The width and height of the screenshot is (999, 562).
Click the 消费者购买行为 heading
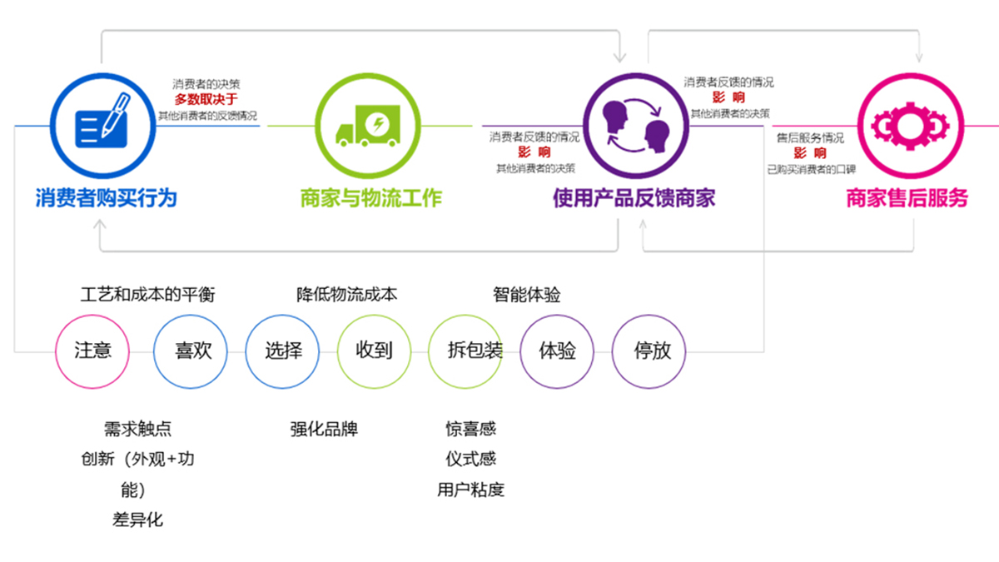106,198
